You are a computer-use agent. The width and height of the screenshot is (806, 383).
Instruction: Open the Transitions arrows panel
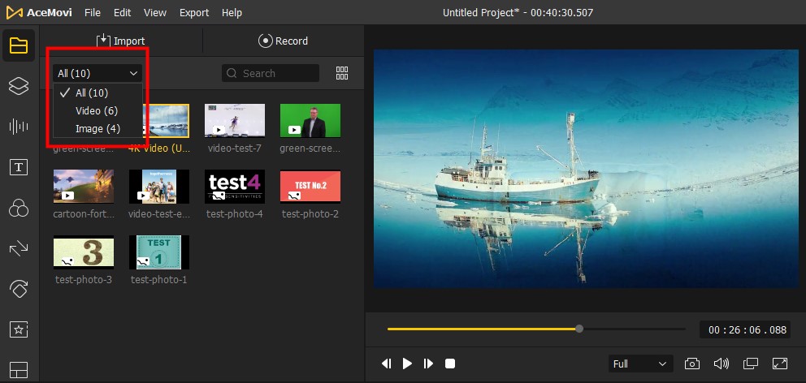[19, 248]
